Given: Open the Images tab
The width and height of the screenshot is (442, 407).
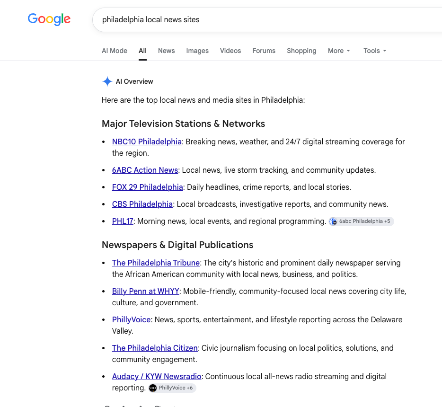Looking at the screenshot, I should click(197, 51).
